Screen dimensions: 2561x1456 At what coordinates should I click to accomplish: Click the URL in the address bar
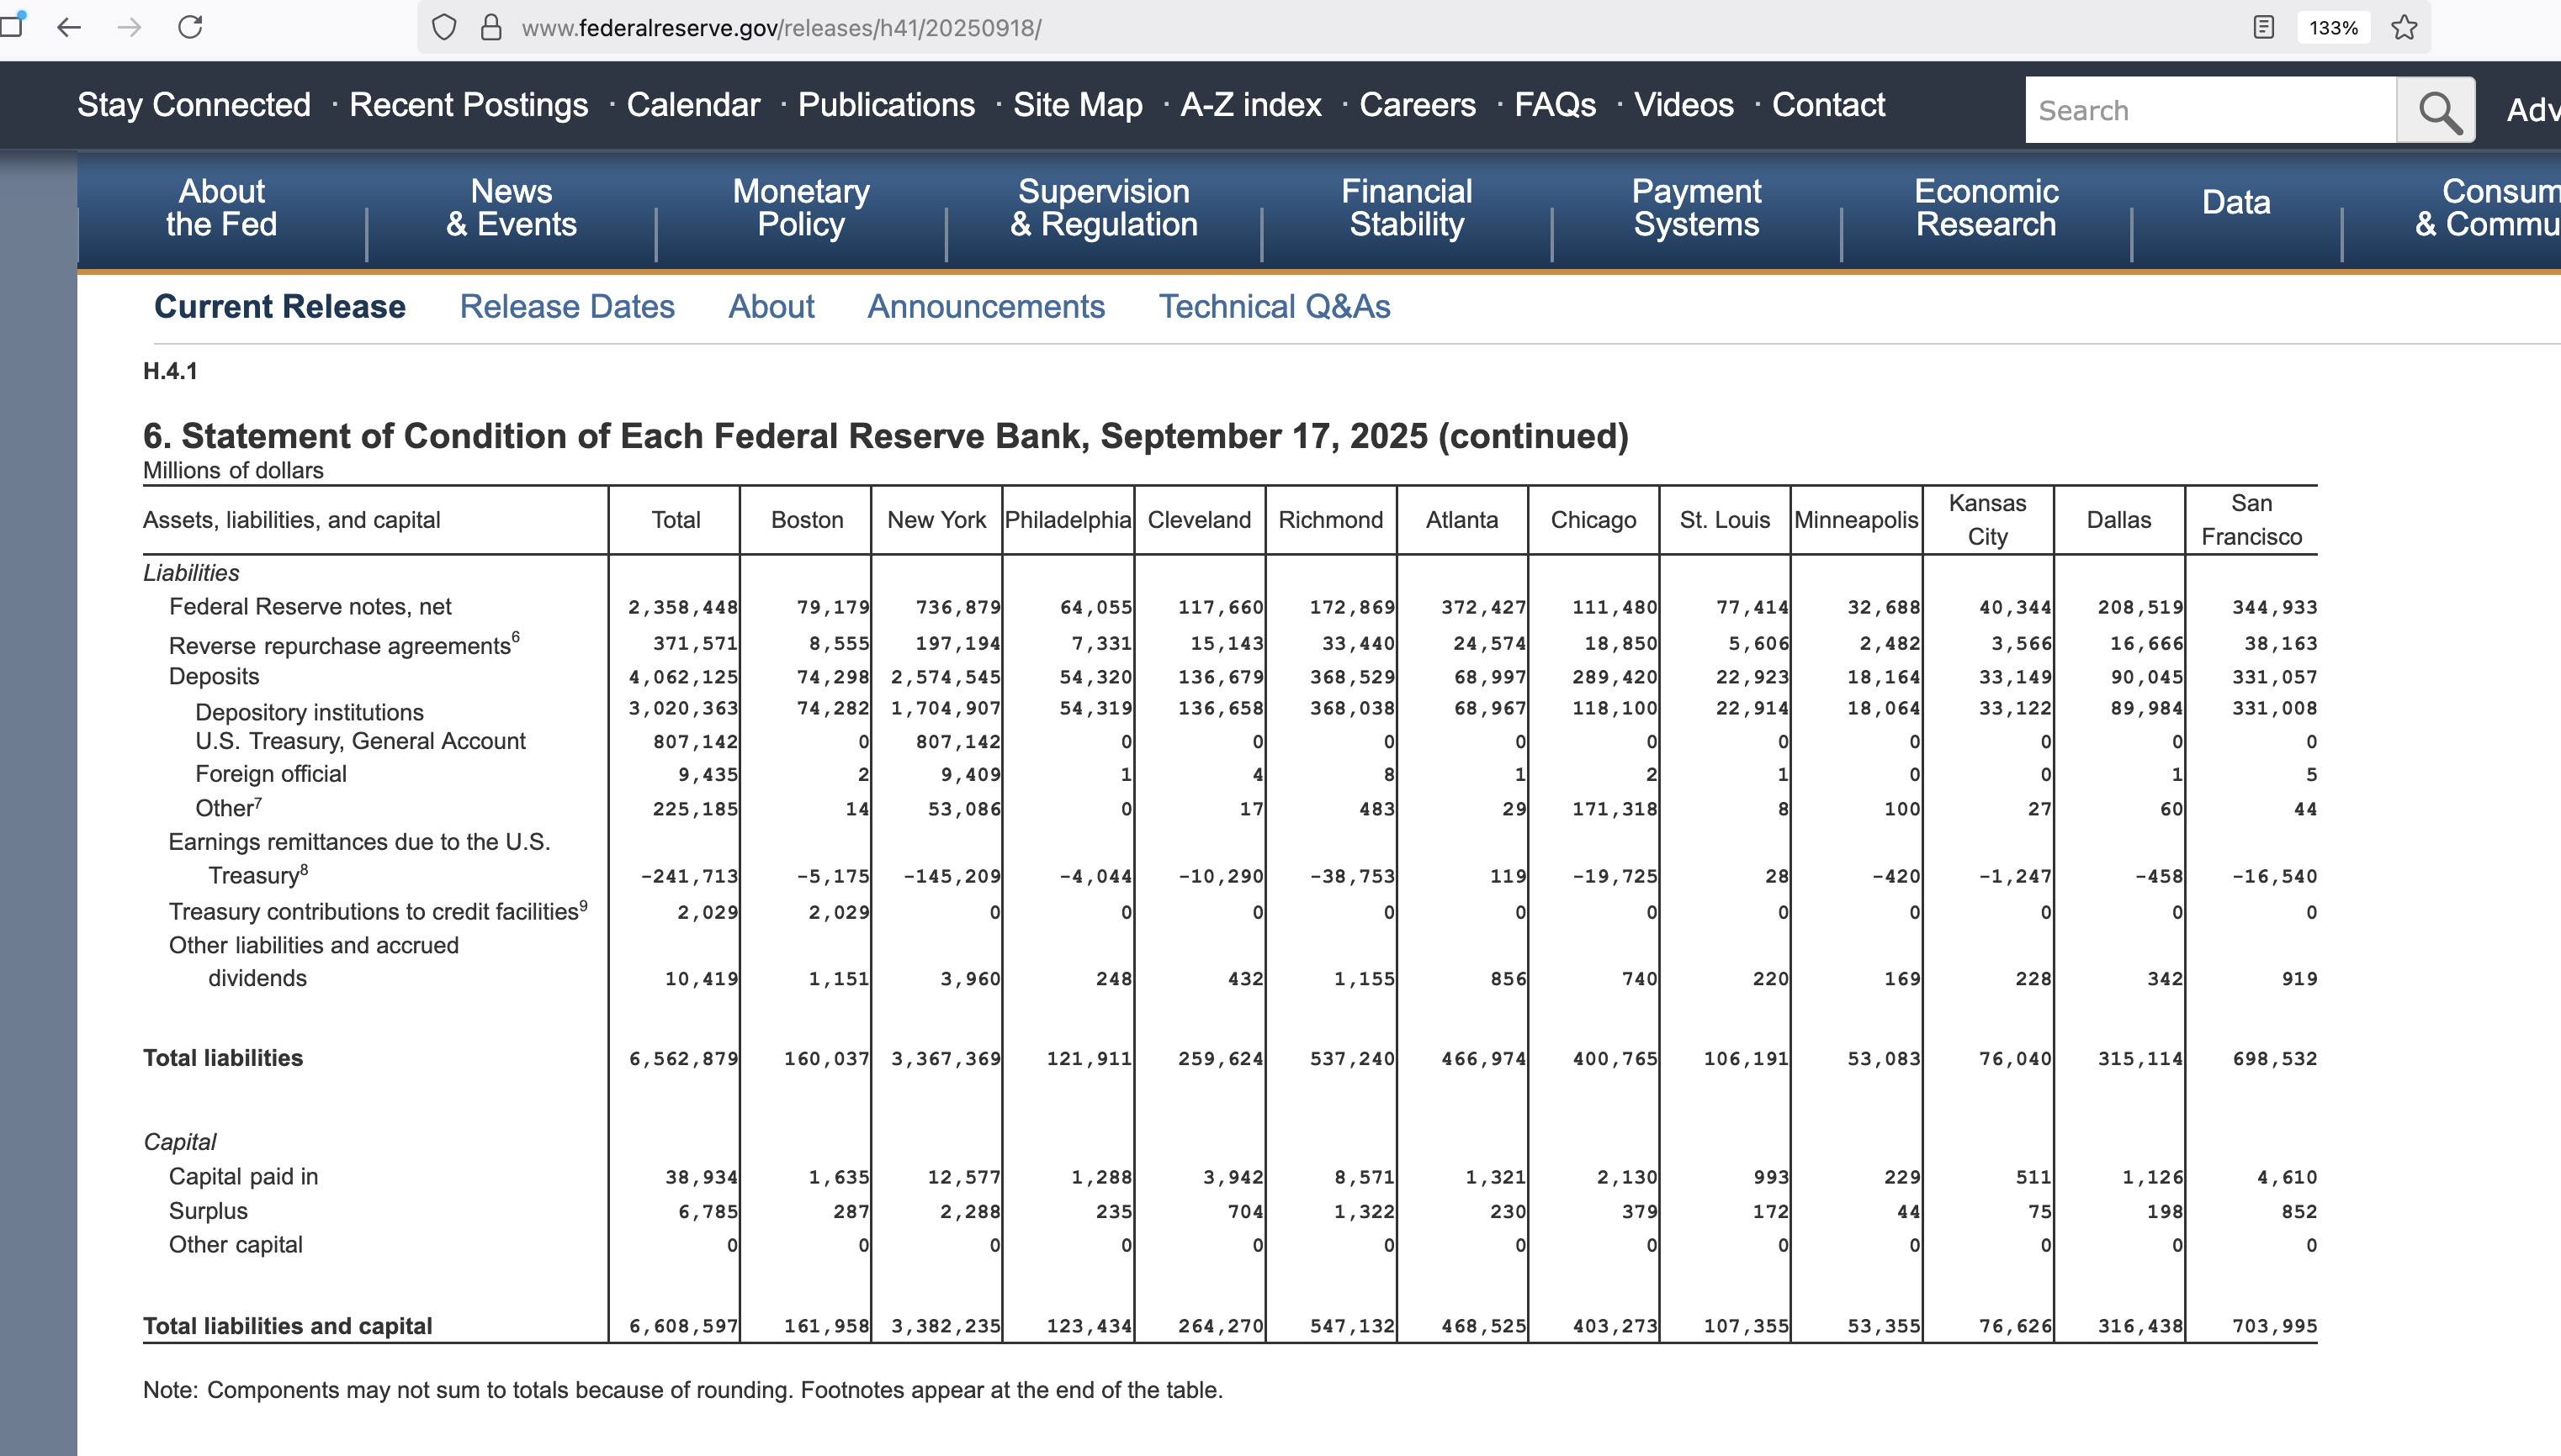pos(781,28)
